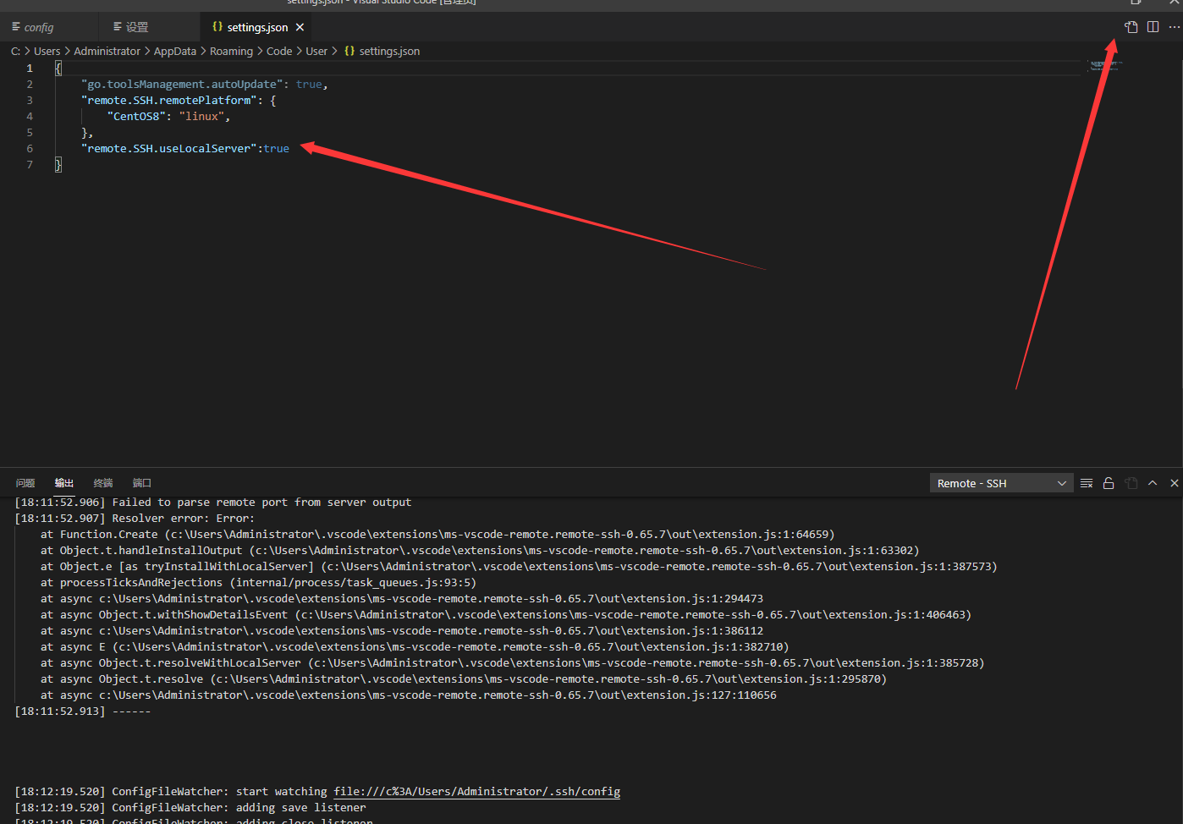Screen dimensions: 1183x824
Task: Open the Remote - SSH output channel dropdown
Action: click(1002, 483)
